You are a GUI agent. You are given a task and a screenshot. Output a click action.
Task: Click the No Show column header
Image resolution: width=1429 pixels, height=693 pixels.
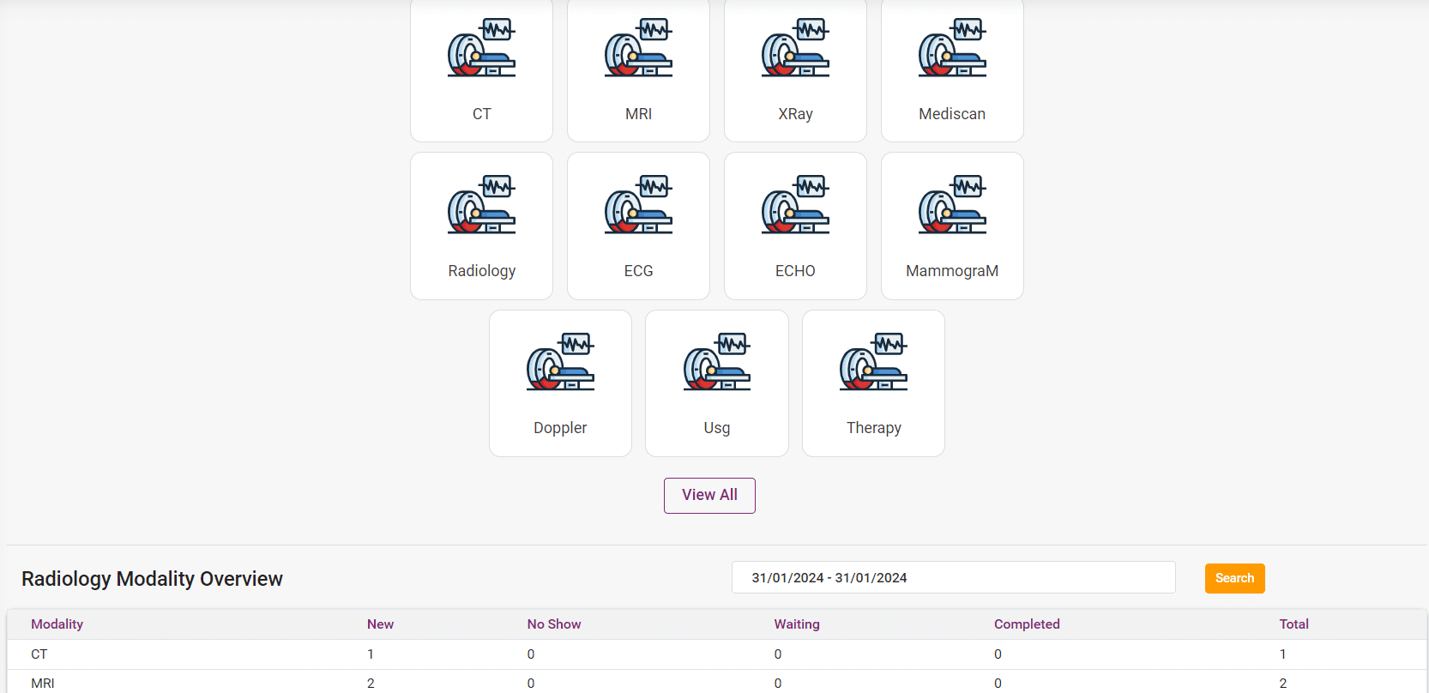point(554,624)
